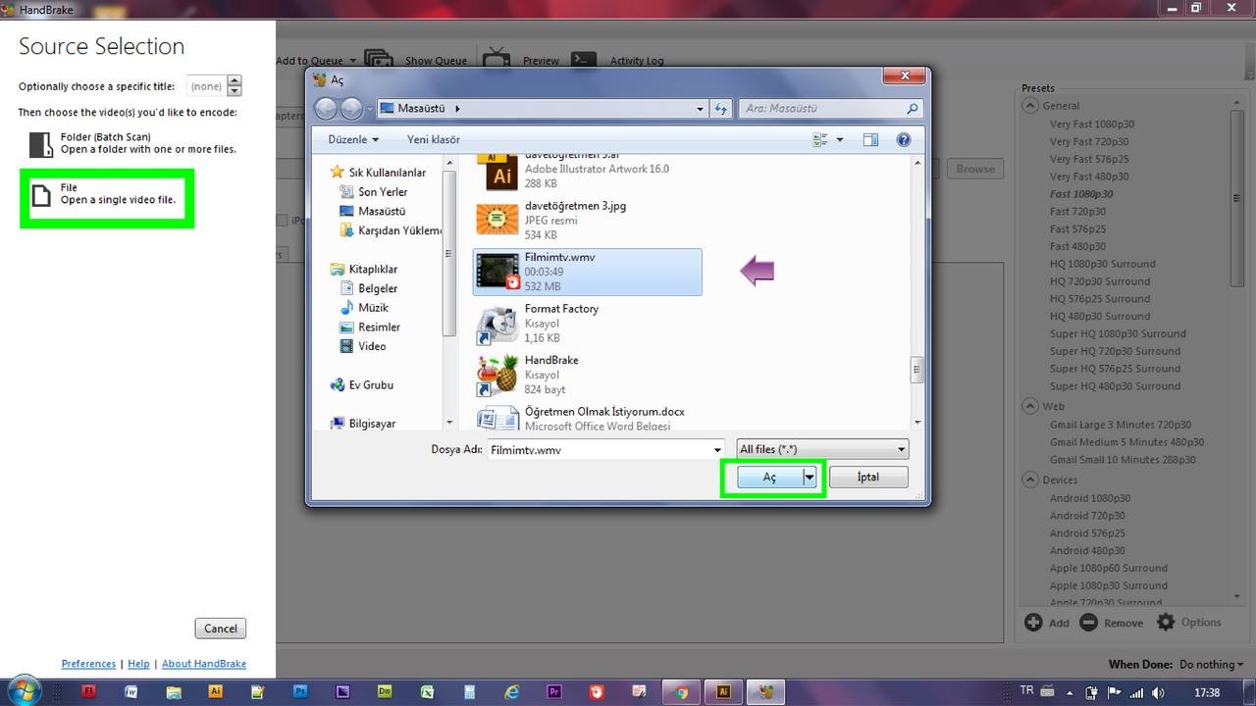The height and width of the screenshot is (706, 1256).
Task: Change the file view layout icon
Action: pyautogui.click(x=820, y=140)
